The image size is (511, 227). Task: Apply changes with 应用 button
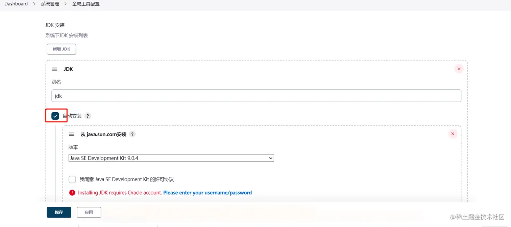click(89, 212)
